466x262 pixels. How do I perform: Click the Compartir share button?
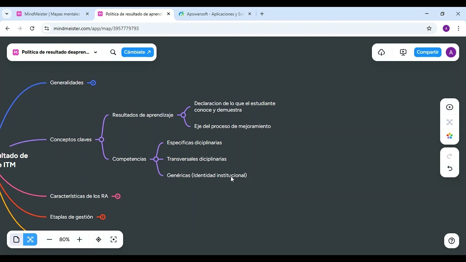click(427, 52)
